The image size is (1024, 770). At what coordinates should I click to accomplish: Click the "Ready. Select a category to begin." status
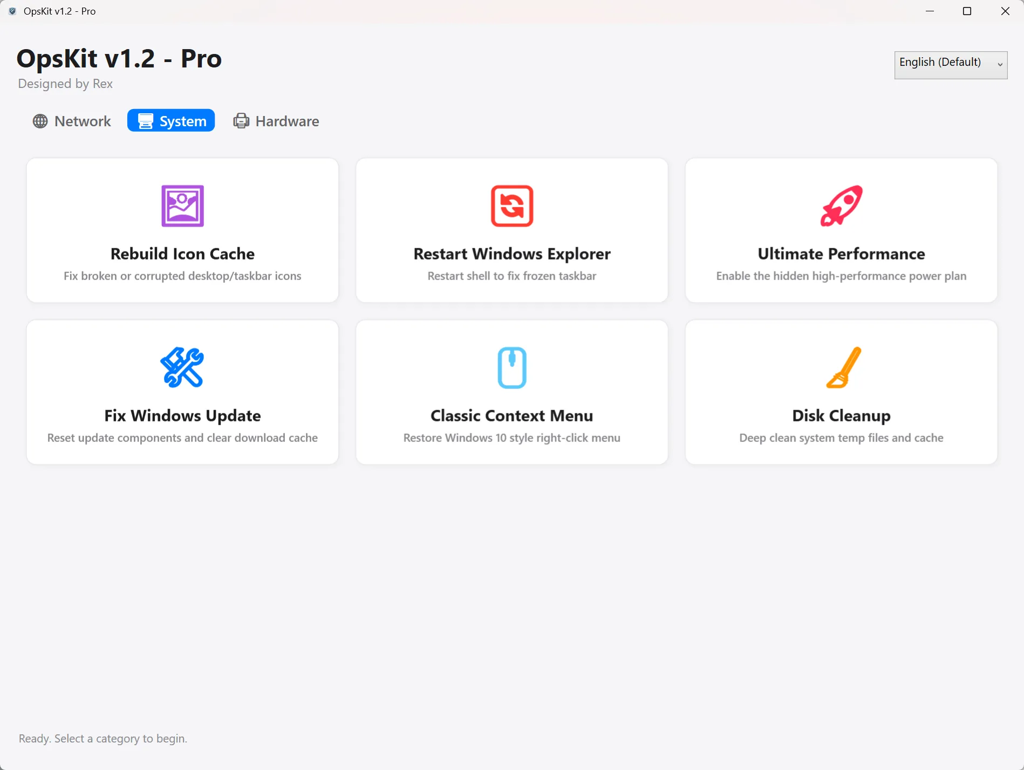point(103,739)
